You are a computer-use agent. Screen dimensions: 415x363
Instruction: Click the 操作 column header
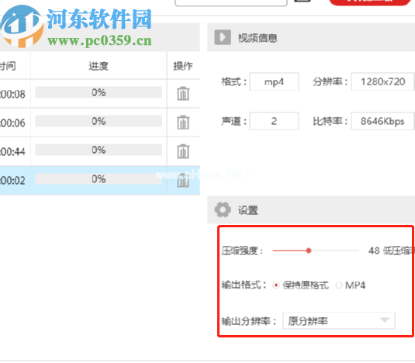(x=183, y=66)
